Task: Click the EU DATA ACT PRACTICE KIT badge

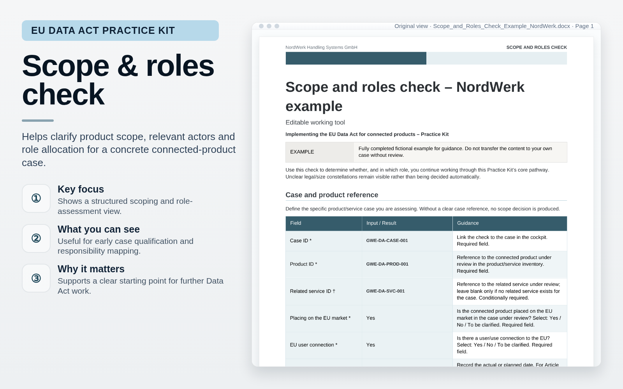Action: (120, 31)
